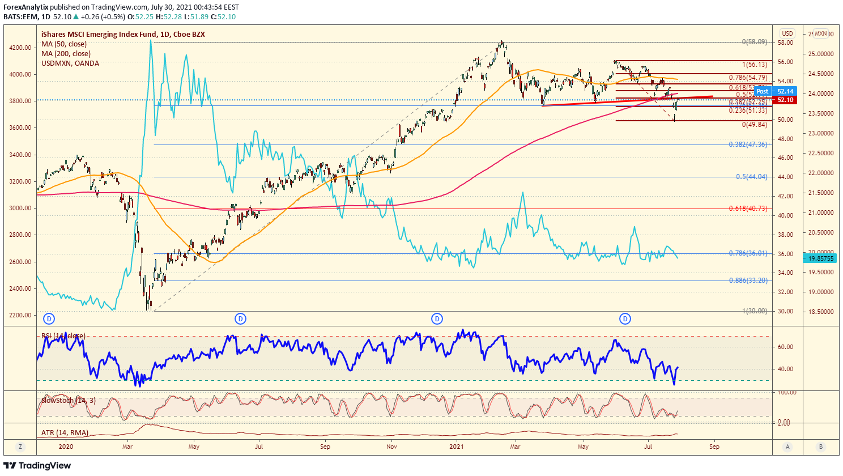Click the 25.00000 value on the MXN scale

point(821,54)
